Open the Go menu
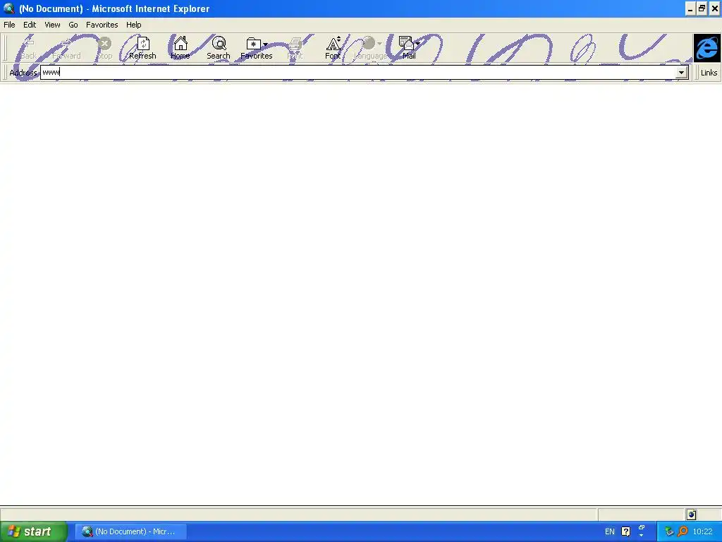The height and width of the screenshot is (542, 722). tap(73, 25)
